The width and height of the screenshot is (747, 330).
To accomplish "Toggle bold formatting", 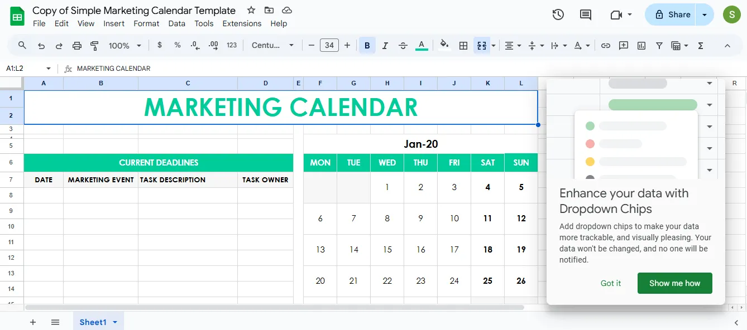I will pos(367,46).
